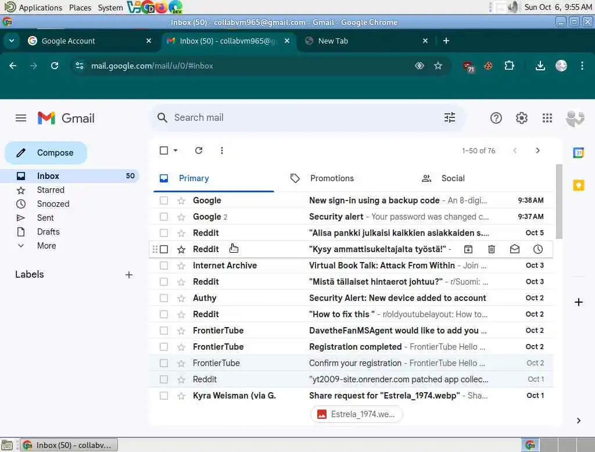Select the Google Security alert email checkbox
Viewport: 595px width, 452px height.
coord(164,217)
